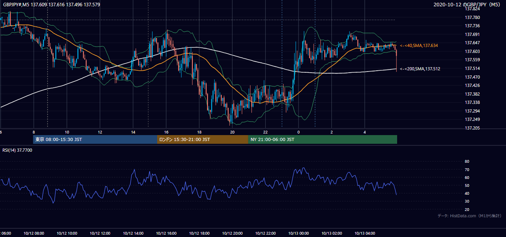Click the 10/13 02:00 date label
Viewport: 506px width, 237px height.
click(x=331, y=233)
